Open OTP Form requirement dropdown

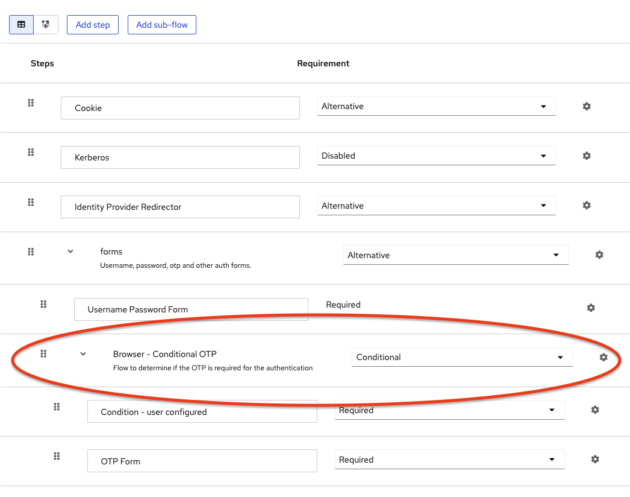pyautogui.click(x=449, y=460)
